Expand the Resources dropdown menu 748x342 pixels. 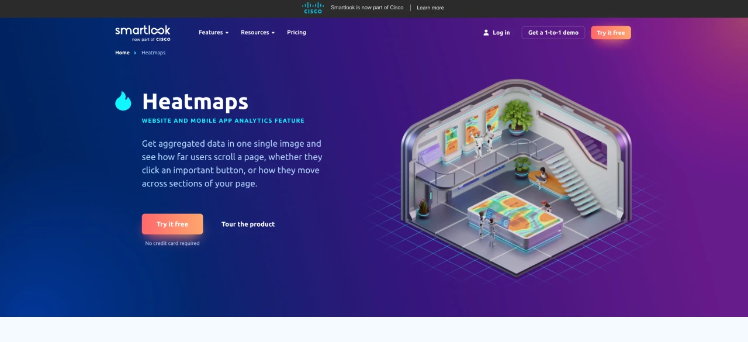point(258,32)
